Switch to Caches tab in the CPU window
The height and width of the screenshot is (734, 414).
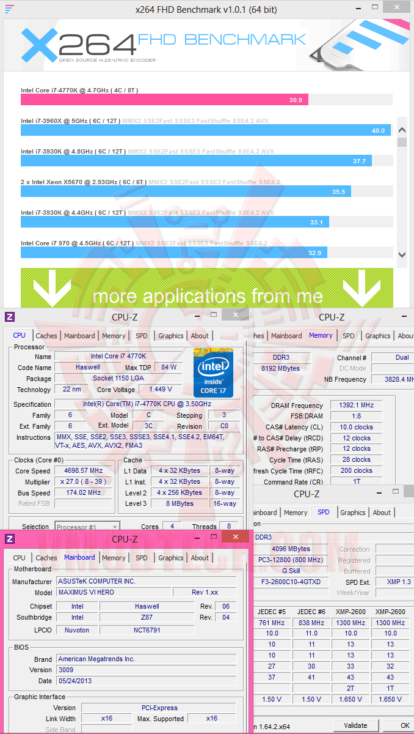[x=46, y=336]
